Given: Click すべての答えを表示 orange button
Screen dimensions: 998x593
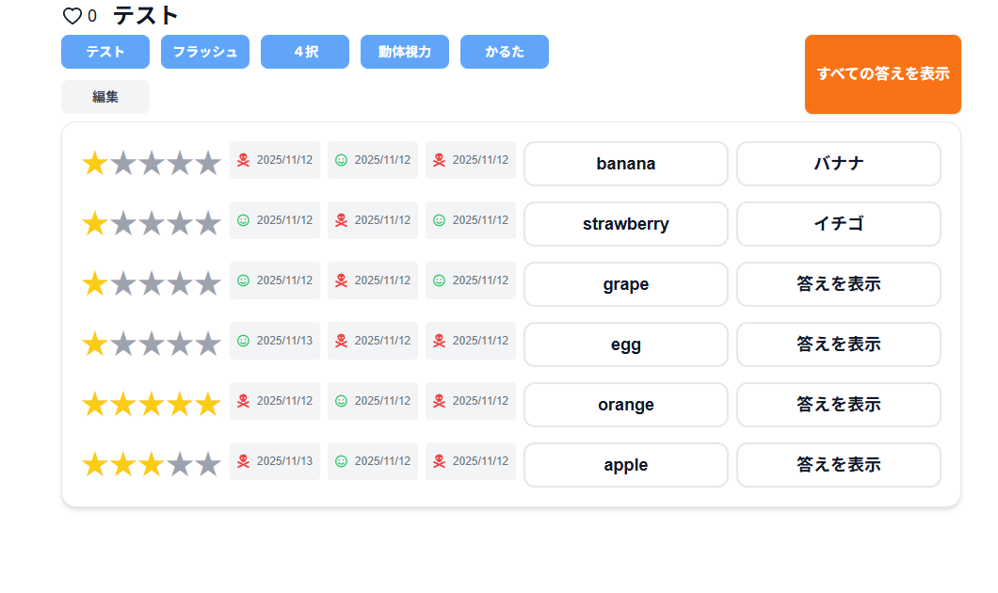Looking at the screenshot, I should [883, 74].
